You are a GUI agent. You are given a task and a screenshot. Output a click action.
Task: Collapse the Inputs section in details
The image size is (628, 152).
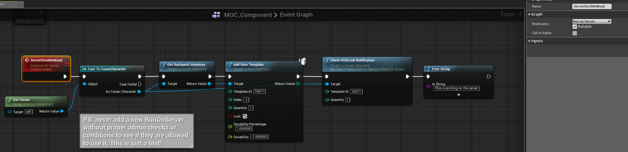point(529,41)
